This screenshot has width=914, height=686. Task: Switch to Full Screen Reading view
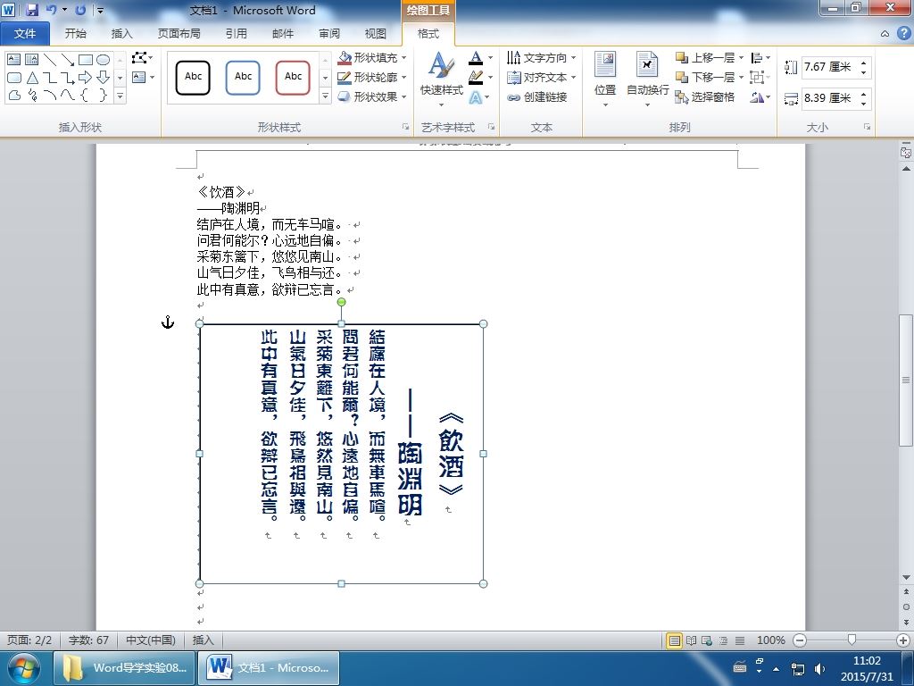coord(692,640)
